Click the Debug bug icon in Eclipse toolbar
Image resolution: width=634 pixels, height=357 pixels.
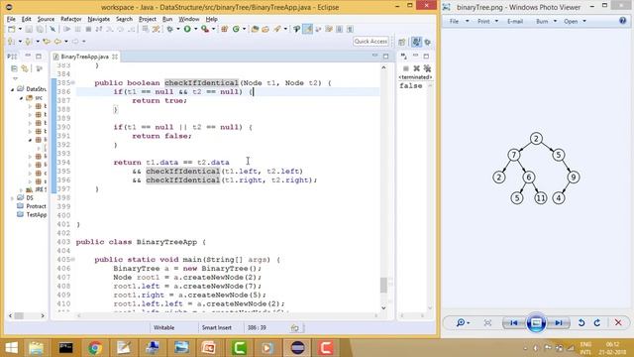click(x=169, y=29)
